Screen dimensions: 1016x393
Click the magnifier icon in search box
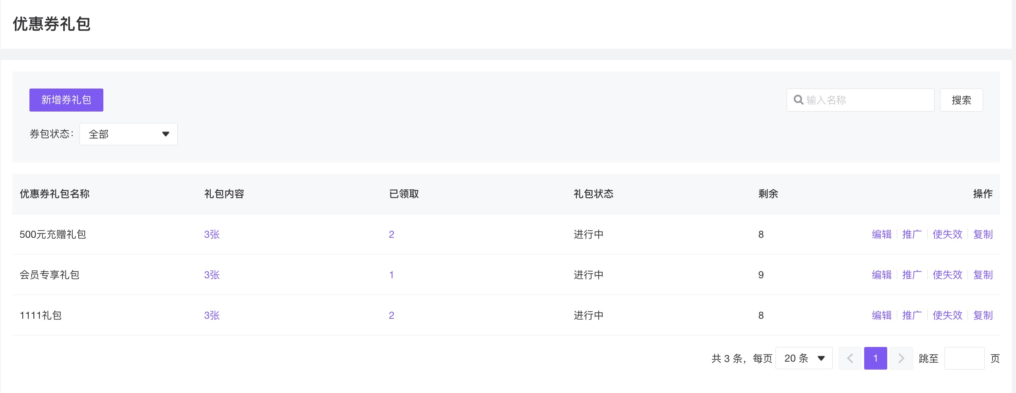(x=799, y=100)
